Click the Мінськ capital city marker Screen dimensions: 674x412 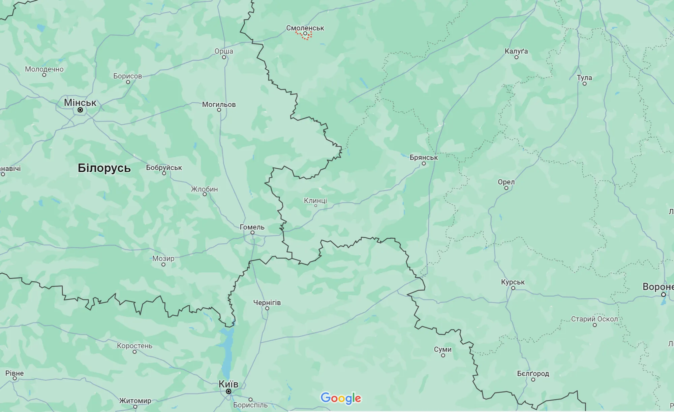[x=80, y=110]
